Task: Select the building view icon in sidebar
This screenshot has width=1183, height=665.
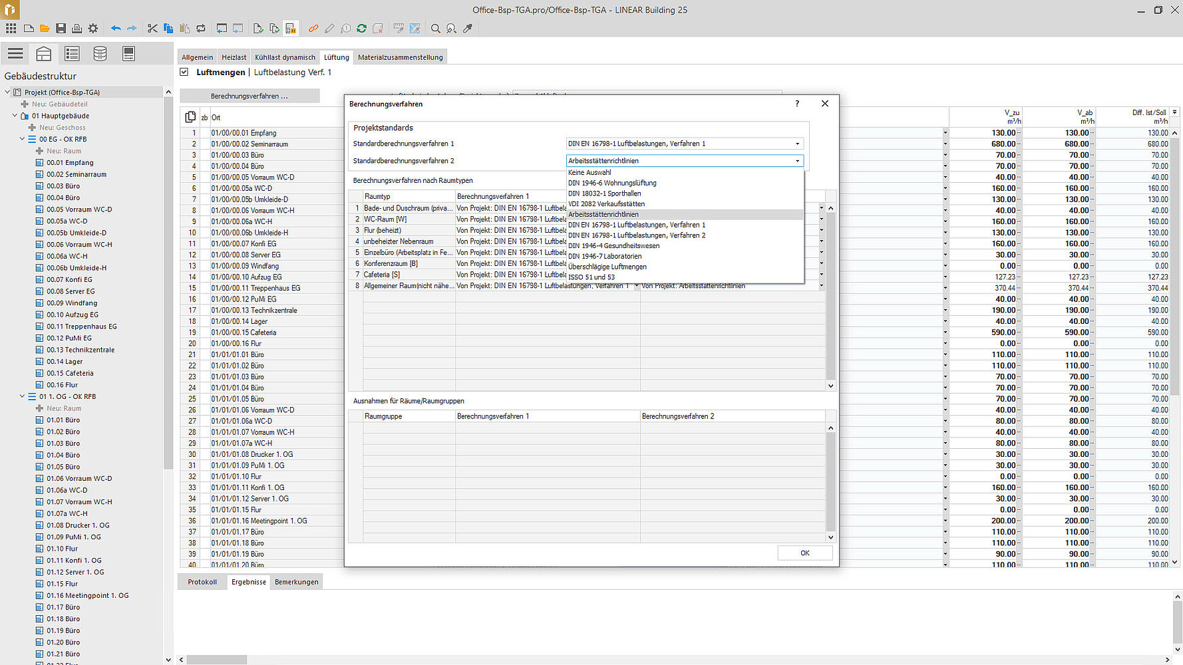Action: pyautogui.click(x=44, y=54)
